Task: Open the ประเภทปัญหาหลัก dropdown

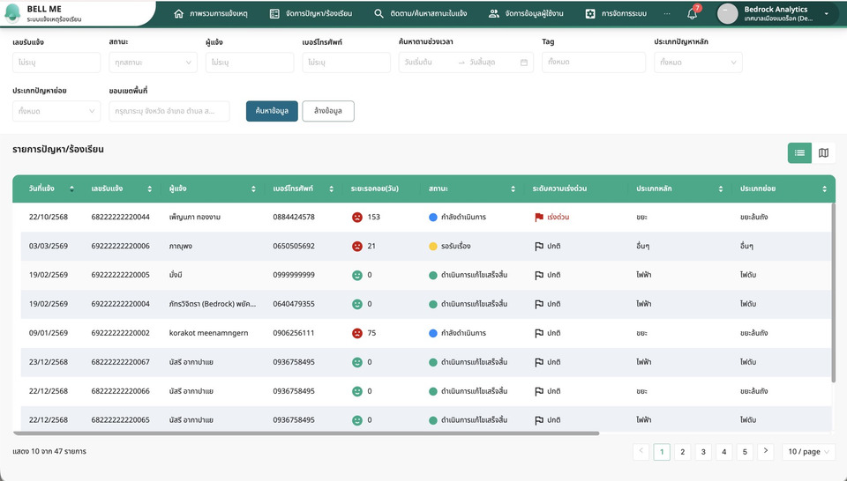Action: (697, 63)
